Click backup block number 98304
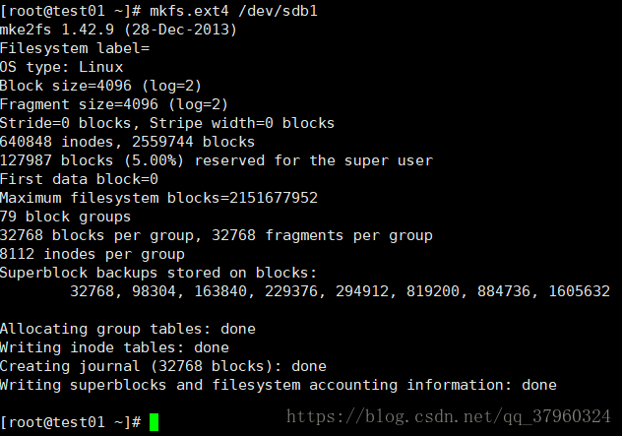 [x=154, y=291]
